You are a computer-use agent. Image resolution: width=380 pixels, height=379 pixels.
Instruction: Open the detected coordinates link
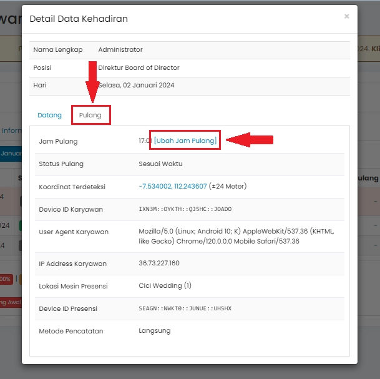coord(172,186)
